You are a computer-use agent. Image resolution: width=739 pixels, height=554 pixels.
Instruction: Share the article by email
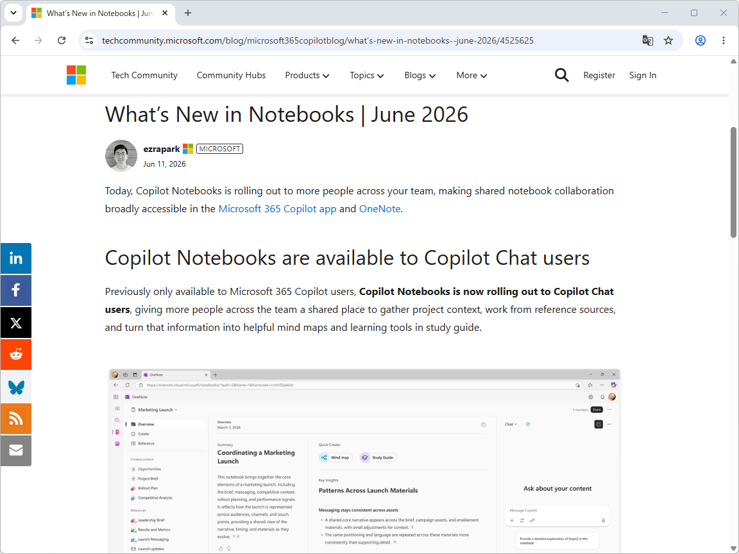pyautogui.click(x=16, y=451)
